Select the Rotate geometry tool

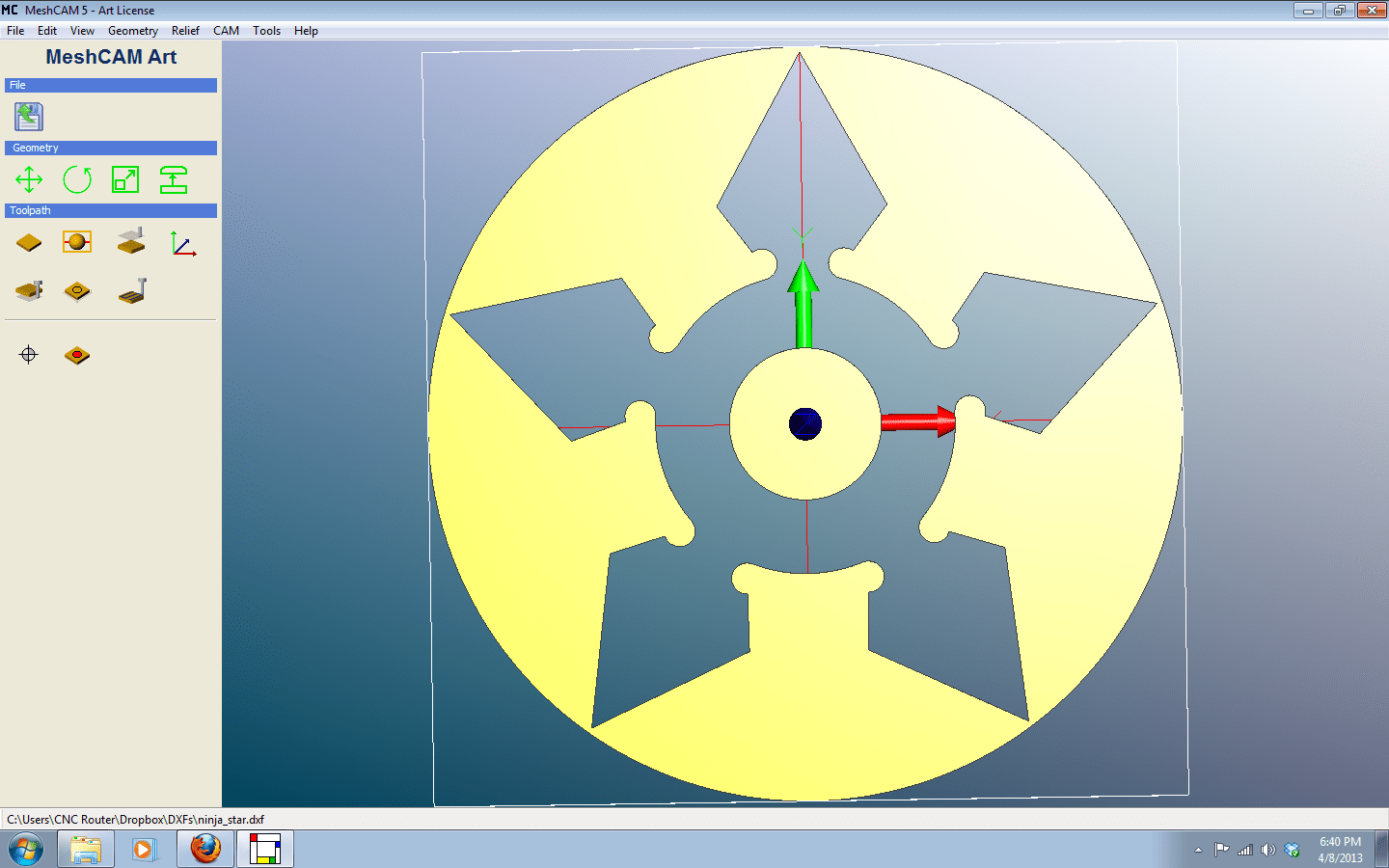coord(77,179)
